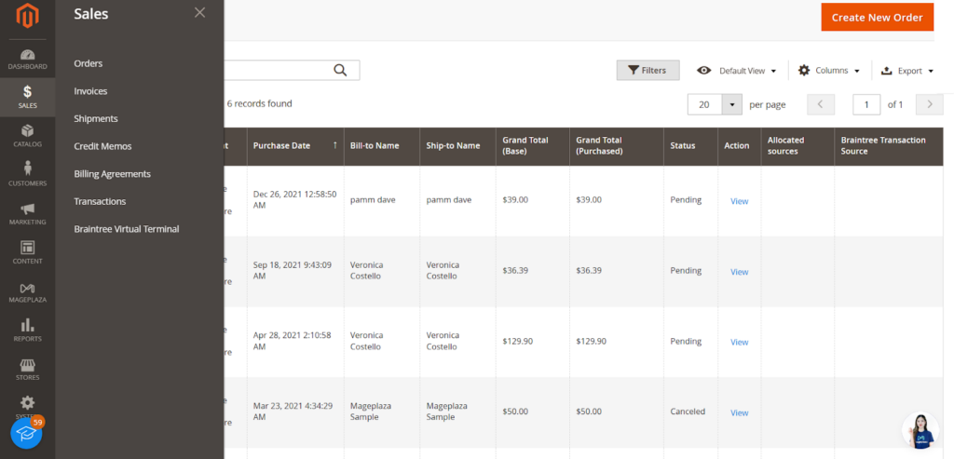Select Invoices in Sales menu
This screenshot has width=954, height=459.
point(90,91)
